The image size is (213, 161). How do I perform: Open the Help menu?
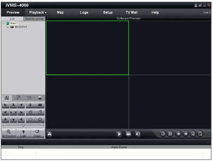pos(155,12)
